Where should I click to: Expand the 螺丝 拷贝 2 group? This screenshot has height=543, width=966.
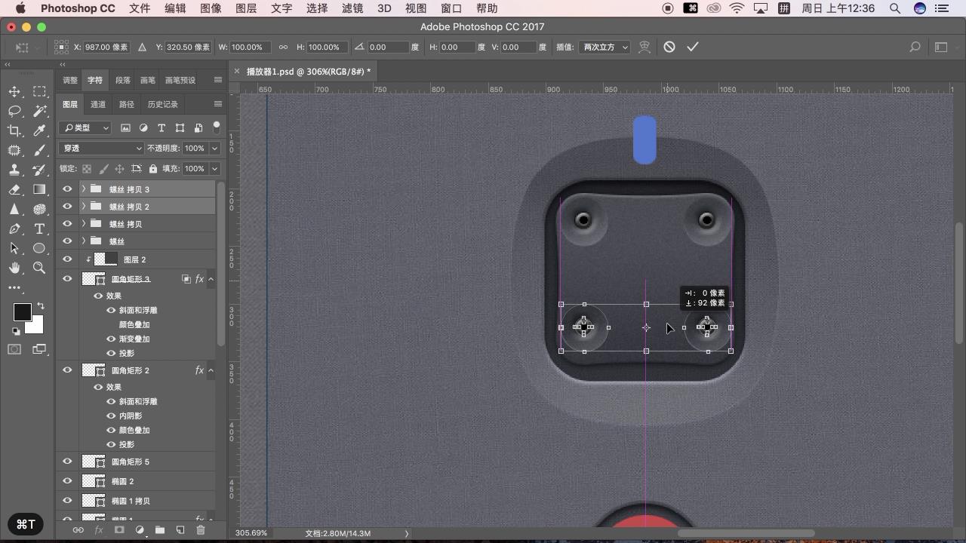[83, 207]
